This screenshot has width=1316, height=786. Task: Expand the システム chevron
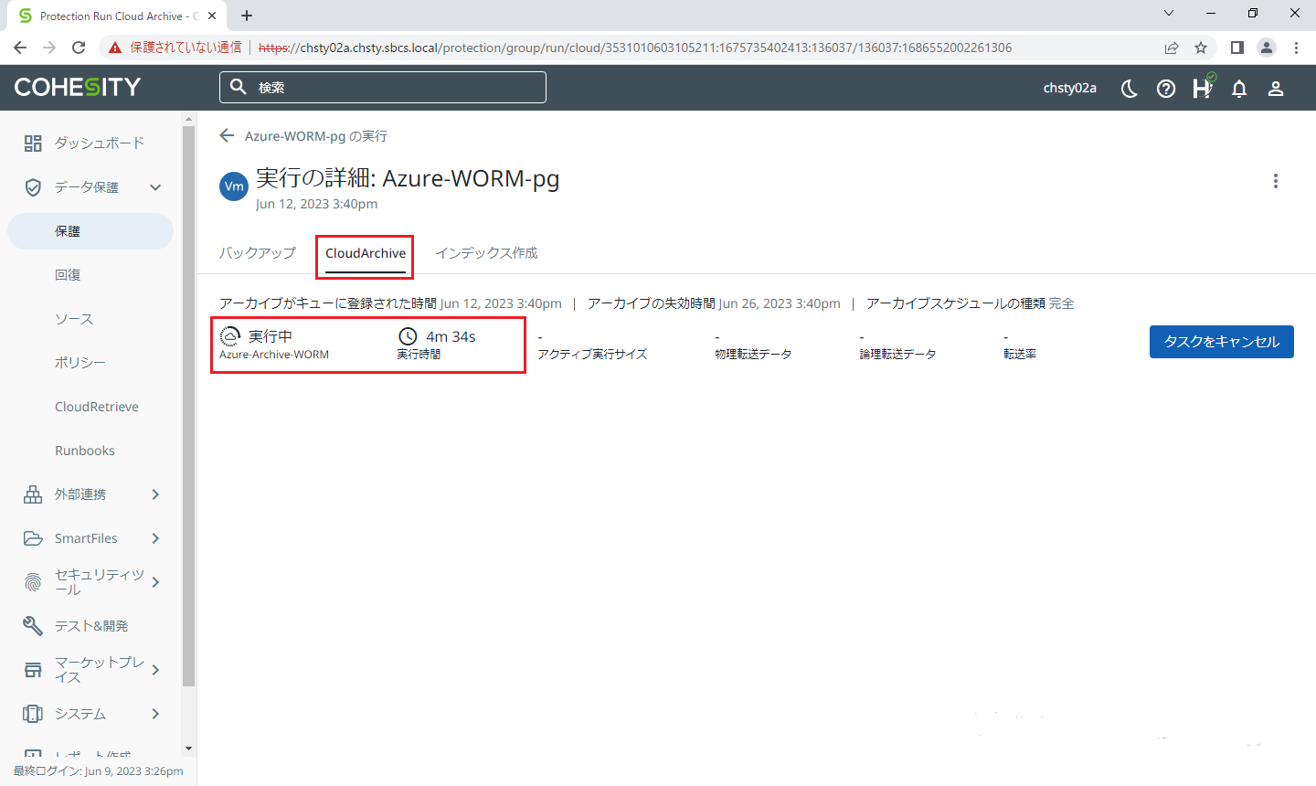click(x=155, y=714)
